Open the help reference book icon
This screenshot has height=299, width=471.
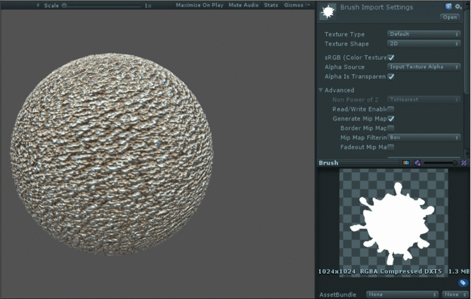(448, 6)
